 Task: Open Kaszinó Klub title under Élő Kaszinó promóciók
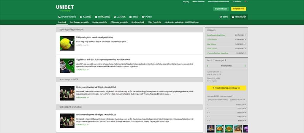96,114
